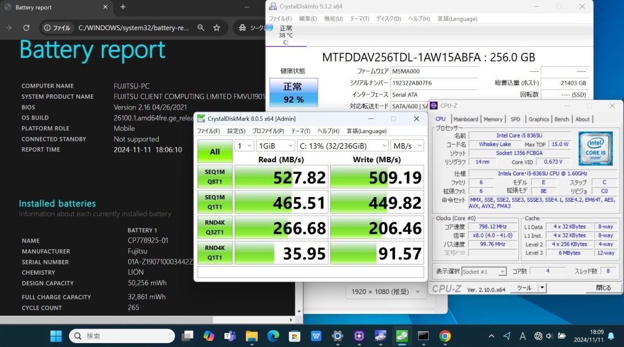The height and width of the screenshot is (347, 624).
Task: Switch to CrystalDiskInfo via its taskbar icon
Action: click(x=380, y=336)
